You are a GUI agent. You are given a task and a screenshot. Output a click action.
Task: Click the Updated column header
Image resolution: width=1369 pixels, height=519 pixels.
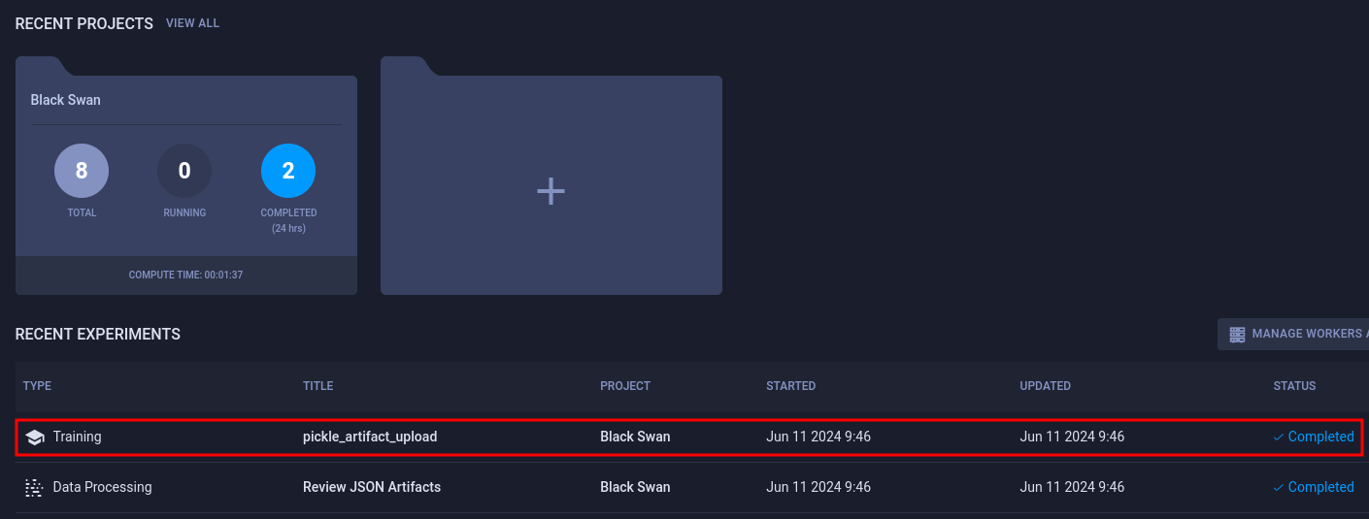click(1045, 386)
